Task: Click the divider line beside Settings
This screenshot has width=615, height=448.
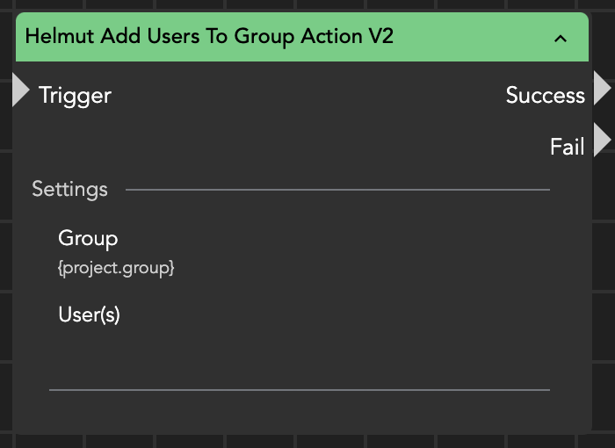Action: coord(337,189)
